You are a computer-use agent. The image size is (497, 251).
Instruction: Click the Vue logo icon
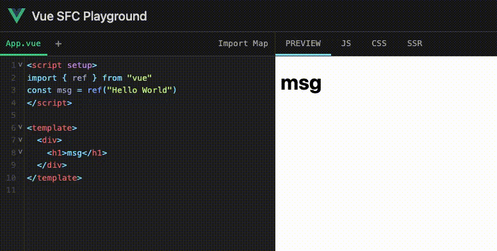(17, 15)
